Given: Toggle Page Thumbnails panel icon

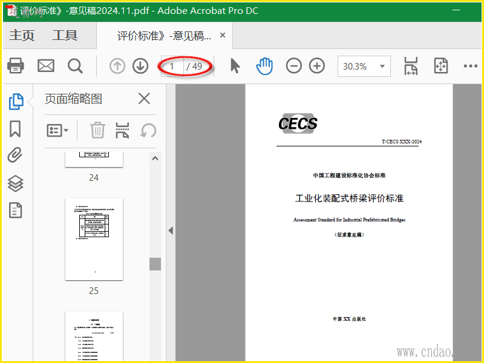Looking at the screenshot, I should (x=16, y=101).
